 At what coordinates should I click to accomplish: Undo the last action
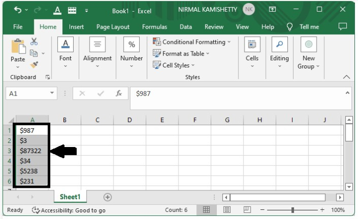[17, 10]
